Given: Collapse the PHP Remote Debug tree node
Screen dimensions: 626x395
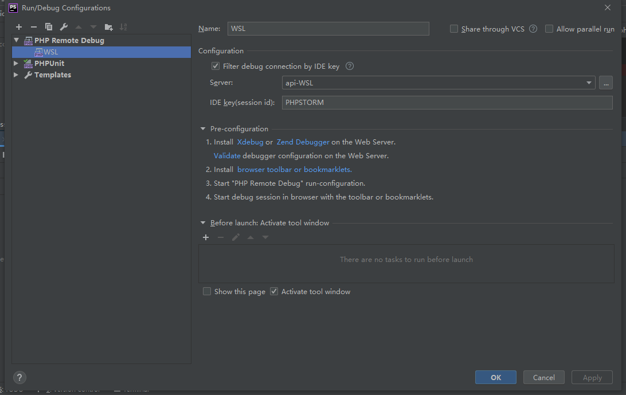Looking at the screenshot, I should click(17, 40).
